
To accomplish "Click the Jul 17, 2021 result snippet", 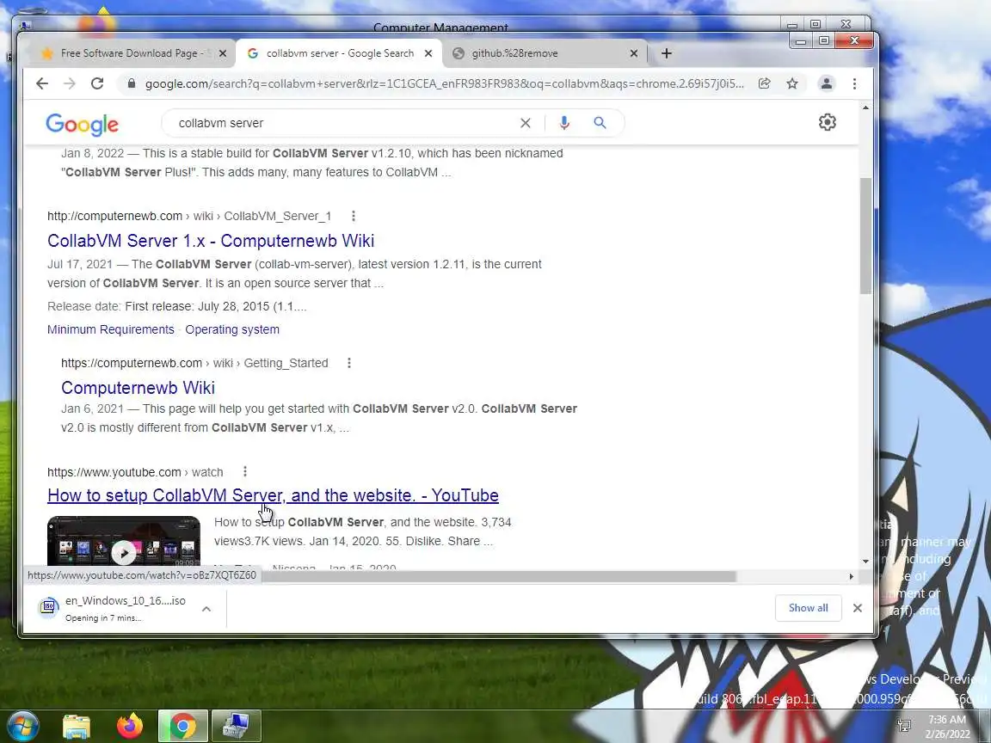I will pyautogui.click(x=294, y=273).
